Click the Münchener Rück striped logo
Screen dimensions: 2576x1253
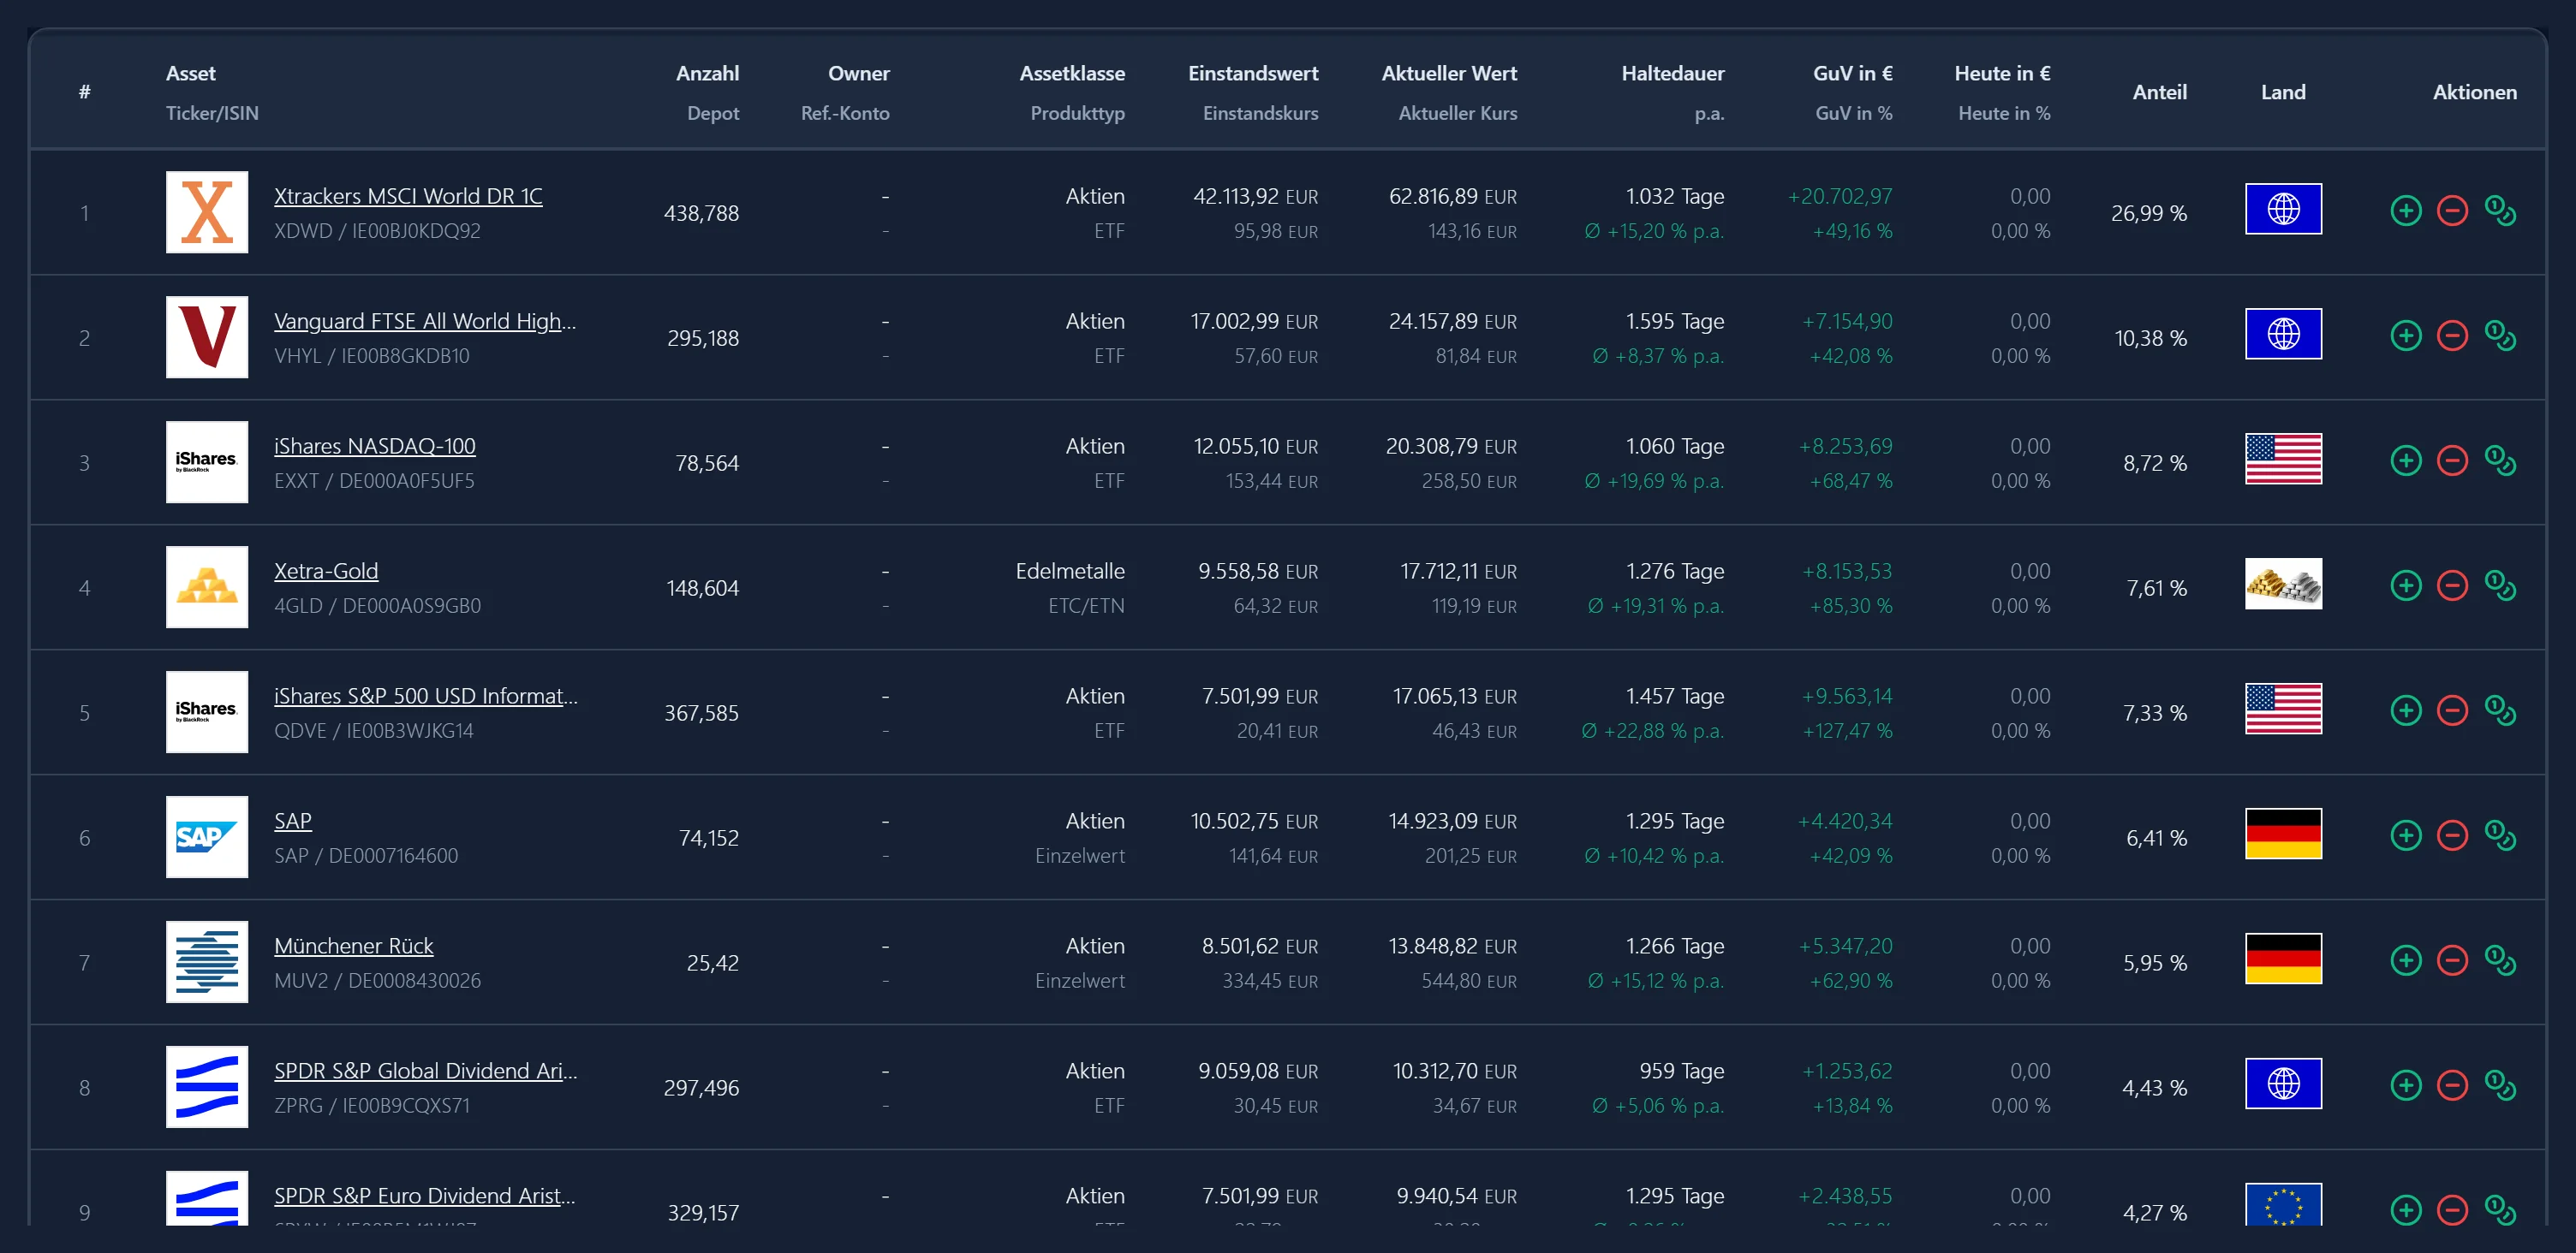207,961
